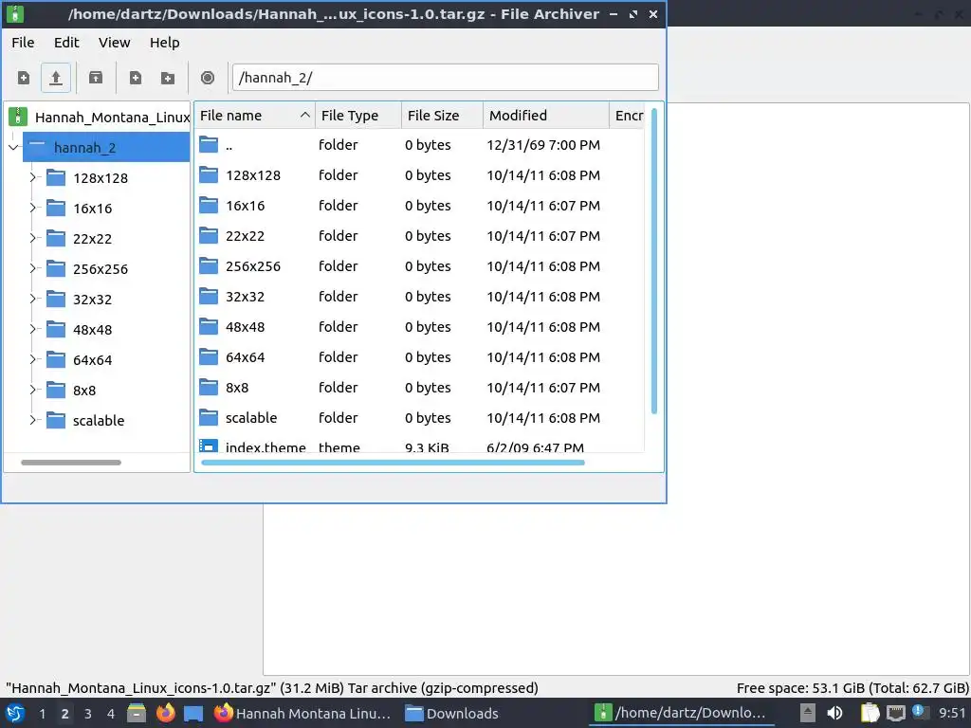
Task: Click the file manager launcher icon on taskbar
Action: point(137,713)
